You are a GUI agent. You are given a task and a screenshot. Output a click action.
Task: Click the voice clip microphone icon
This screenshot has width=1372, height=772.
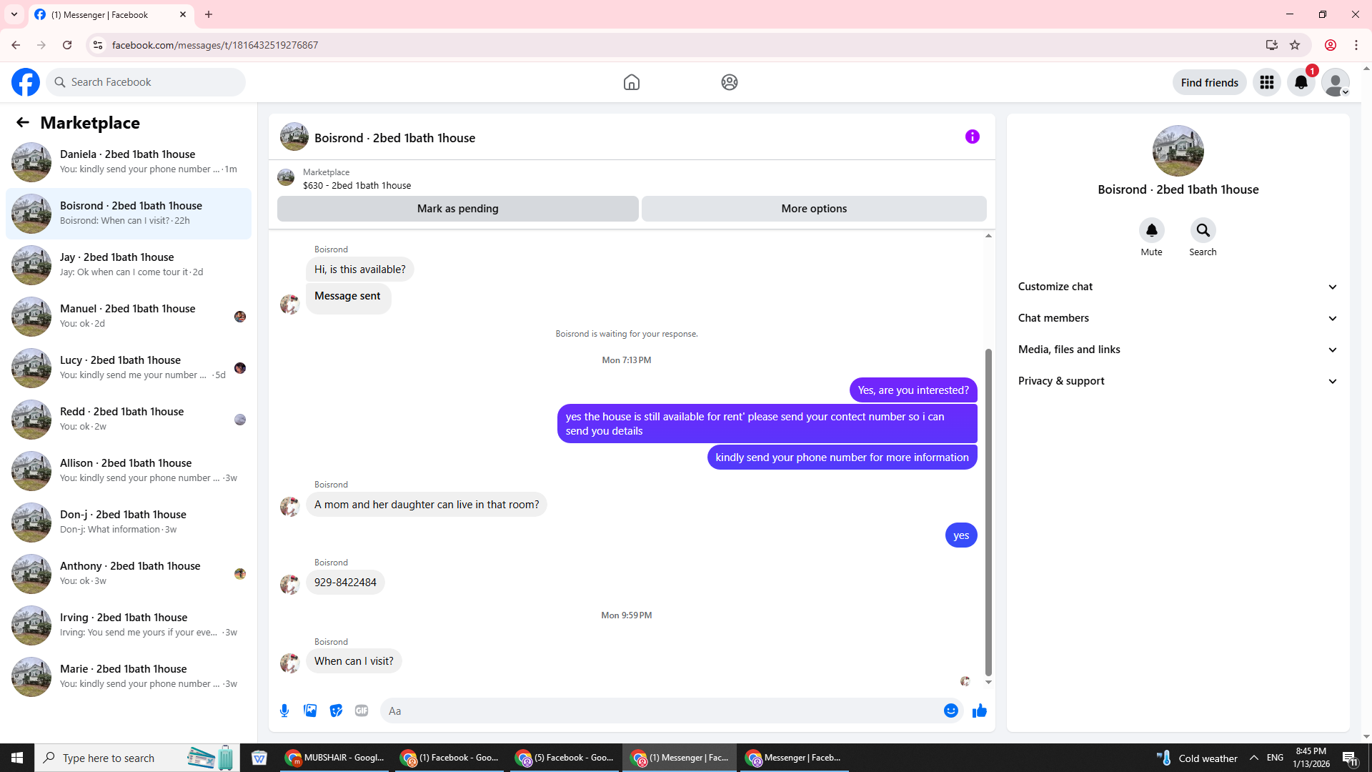pyautogui.click(x=284, y=711)
